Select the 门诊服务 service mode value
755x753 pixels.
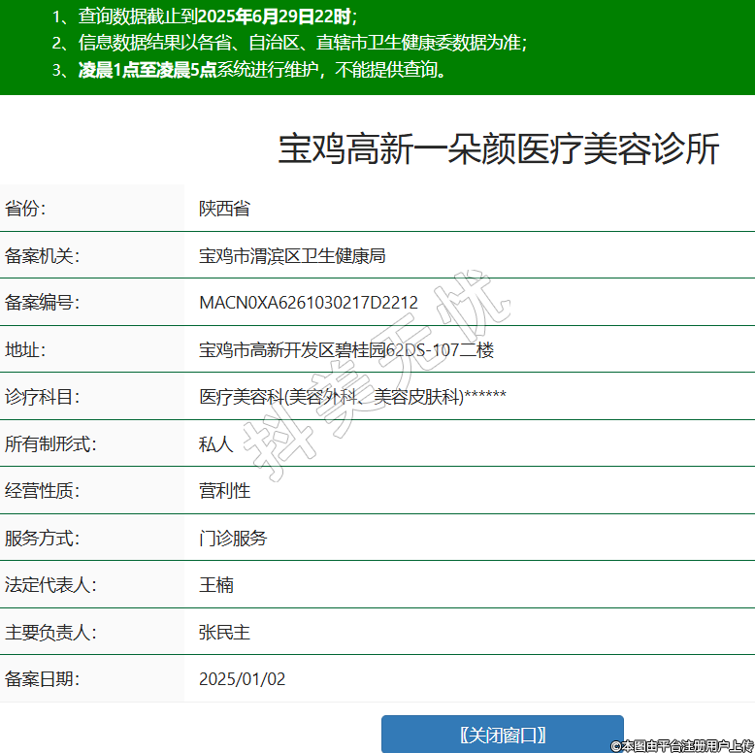pos(233,539)
